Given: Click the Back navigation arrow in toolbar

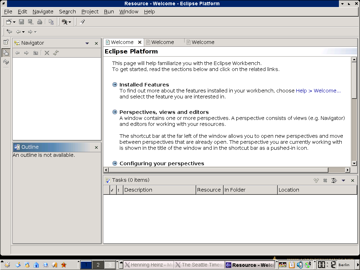Looking at the screenshot, I should 18,32.
